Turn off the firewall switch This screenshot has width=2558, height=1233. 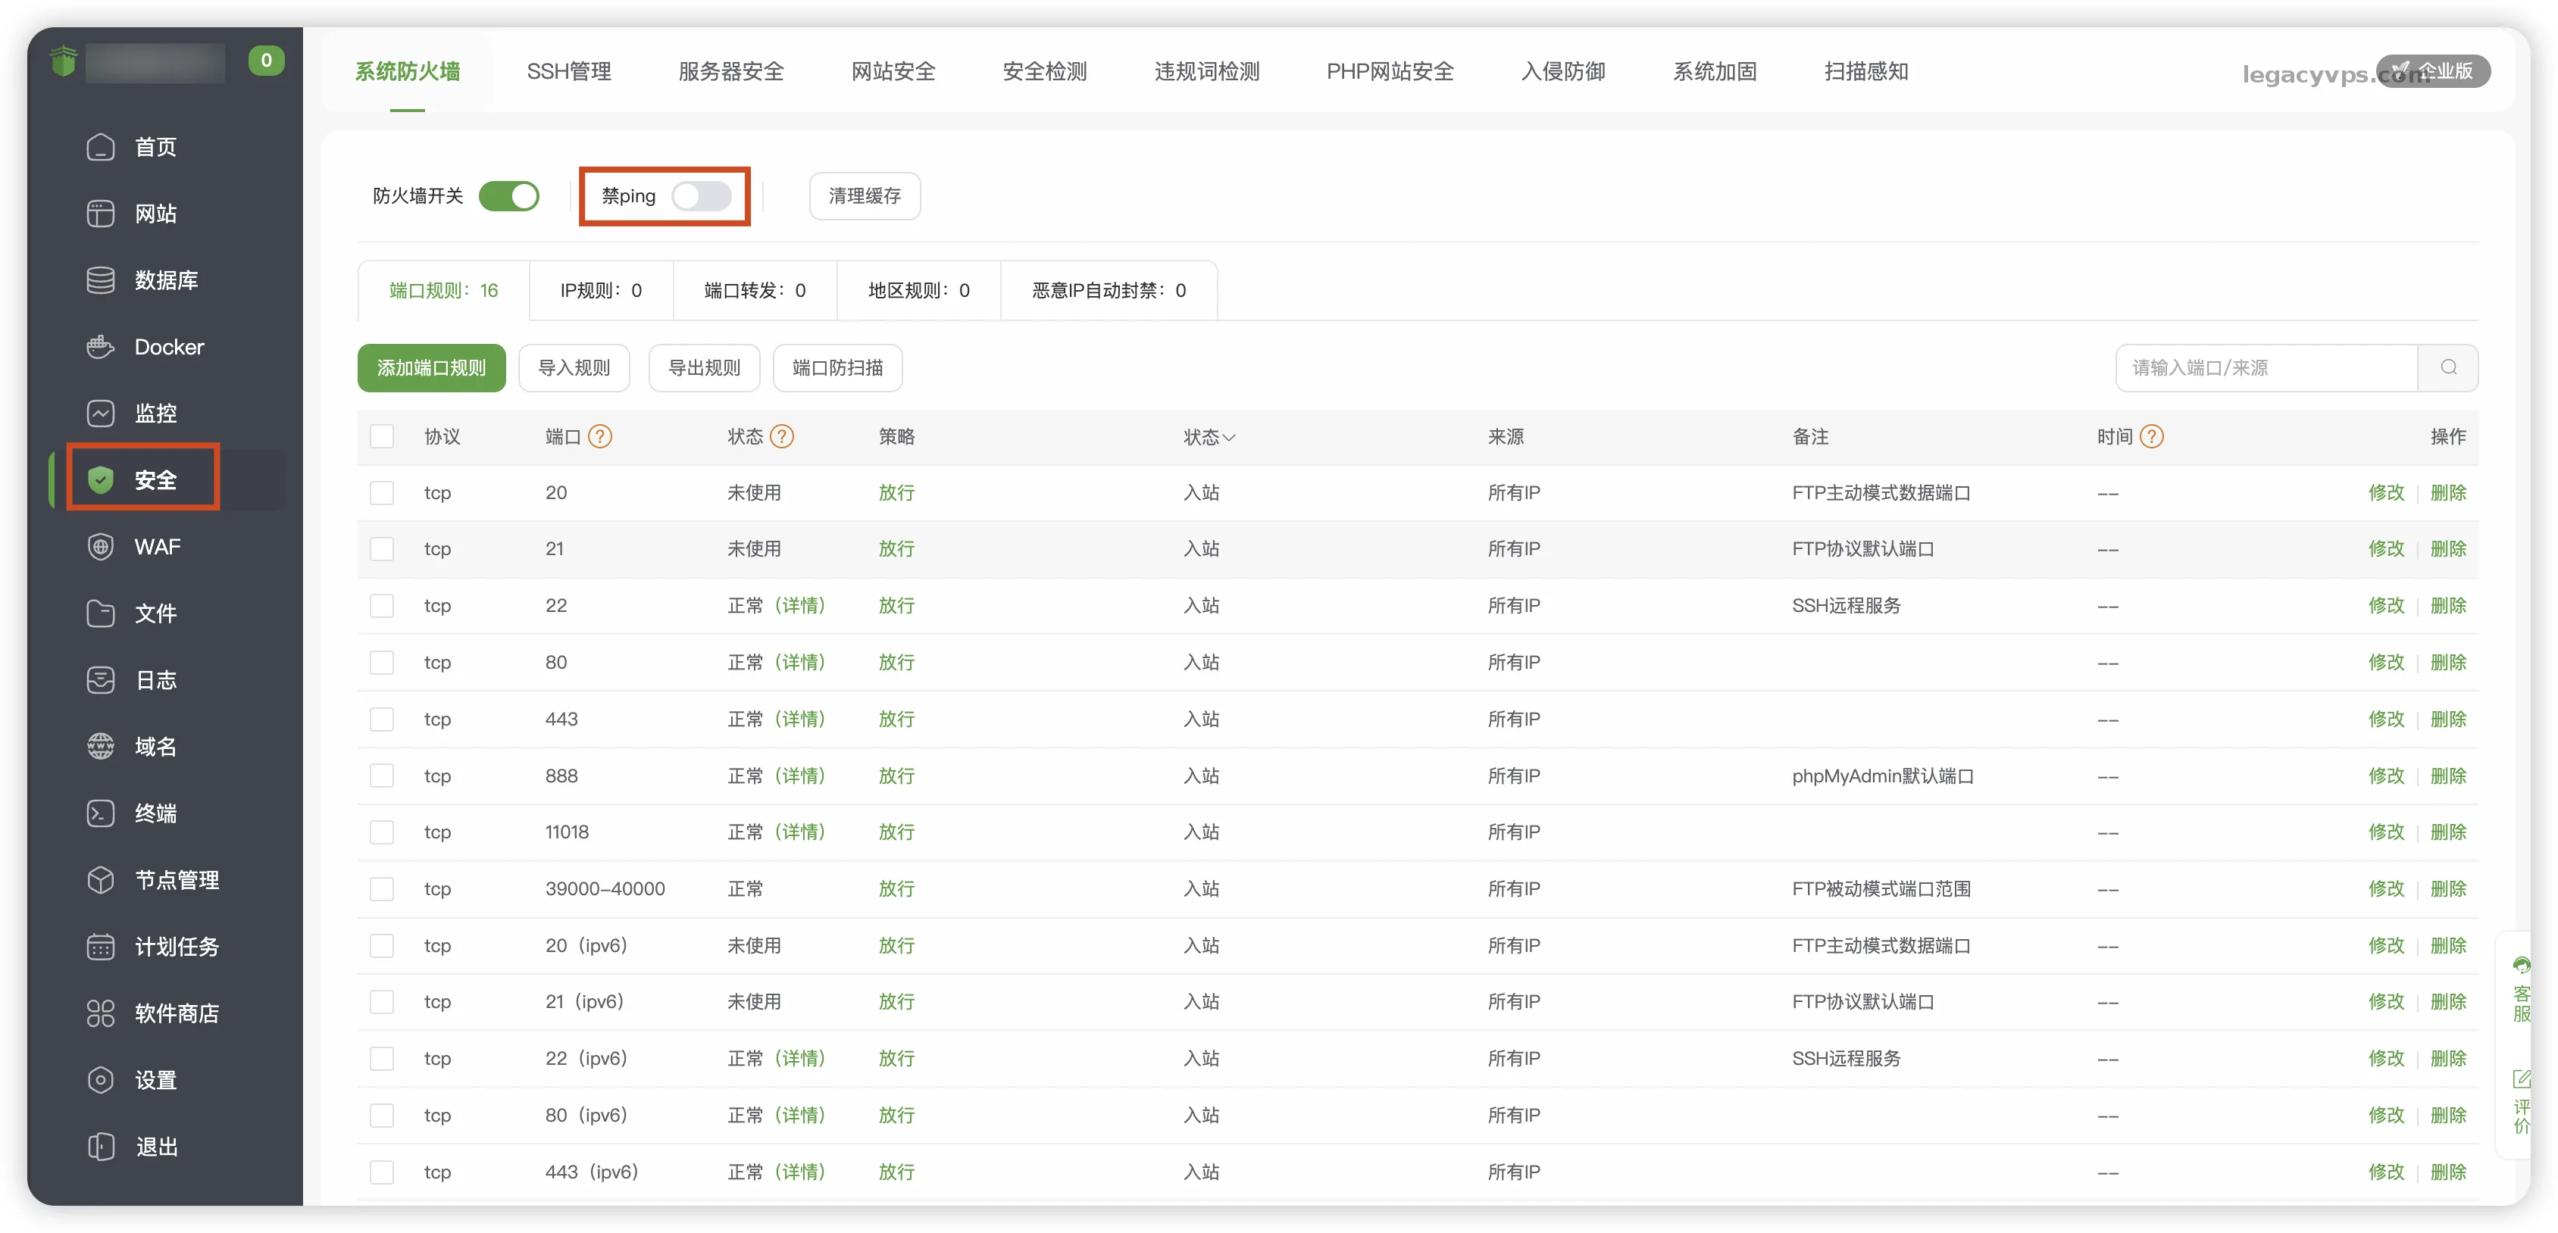pyautogui.click(x=508, y=195)
